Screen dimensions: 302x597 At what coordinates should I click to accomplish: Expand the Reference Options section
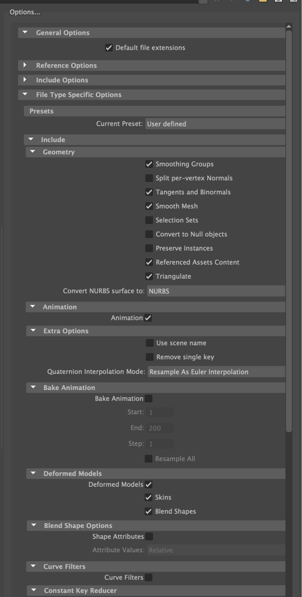[25, 65]
